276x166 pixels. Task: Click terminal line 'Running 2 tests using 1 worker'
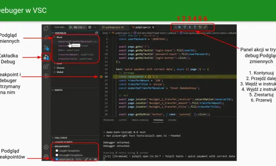[126, 153]
